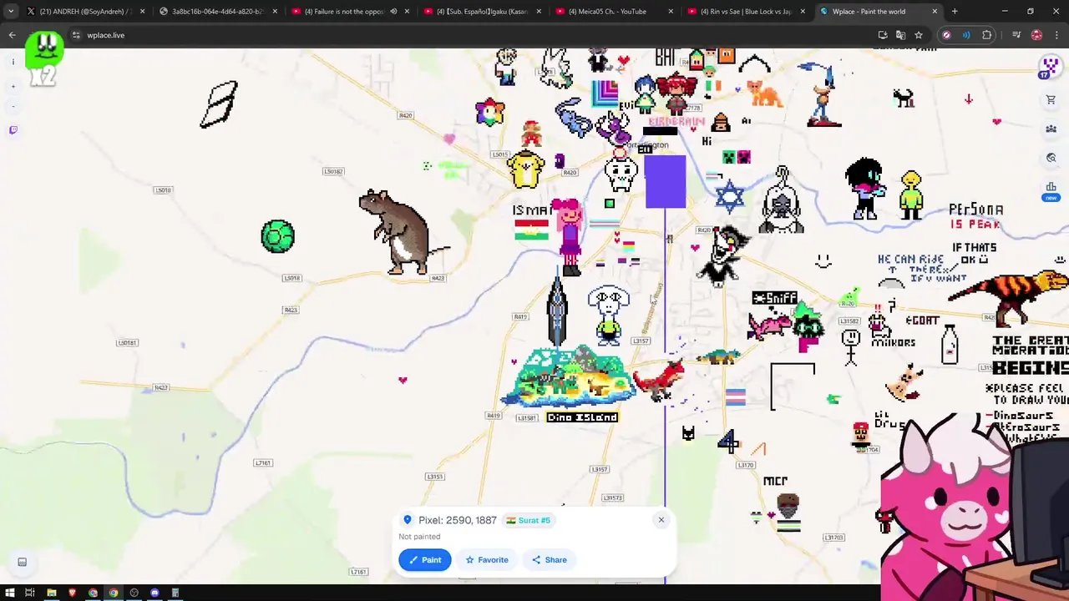Open File Explorer from the taskbar
The height and width of the screenshot is (601, 1069).
51,593
